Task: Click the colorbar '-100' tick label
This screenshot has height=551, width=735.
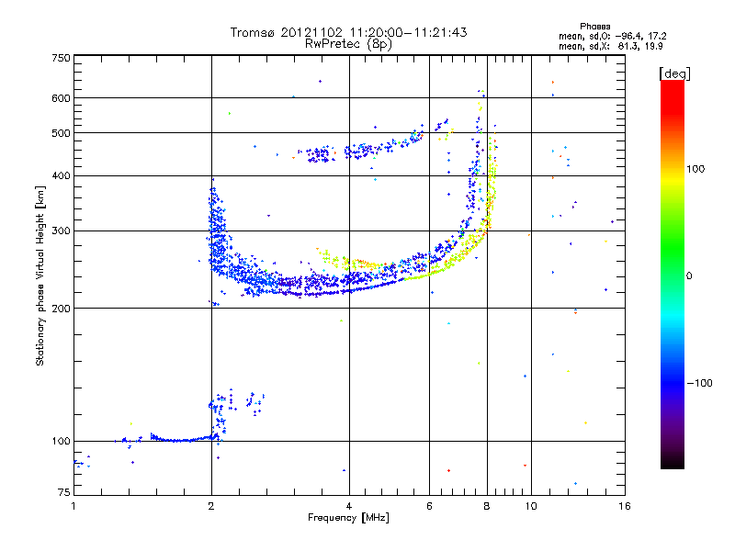Action: [699, 383]
